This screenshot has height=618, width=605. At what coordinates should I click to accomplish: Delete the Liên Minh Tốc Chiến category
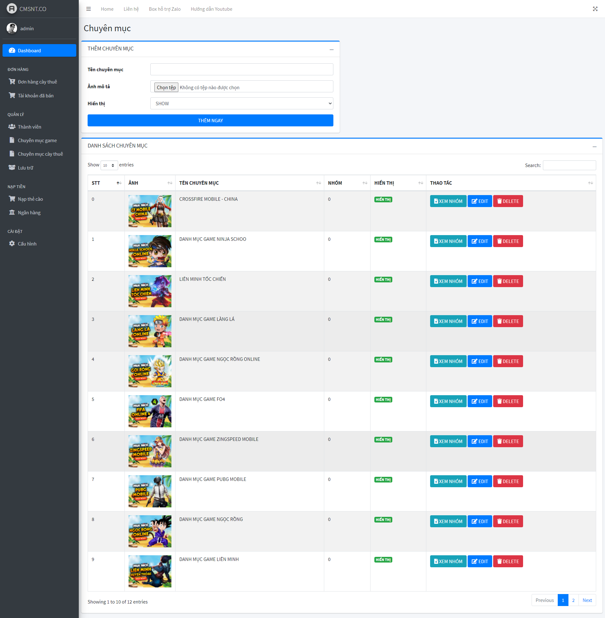point(507,281)
